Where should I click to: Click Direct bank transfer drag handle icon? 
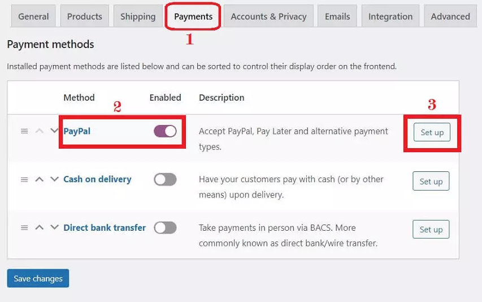click(24, 228)
